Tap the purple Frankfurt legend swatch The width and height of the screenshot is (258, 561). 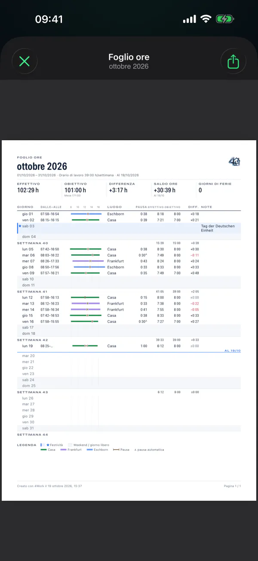[63, 450]
